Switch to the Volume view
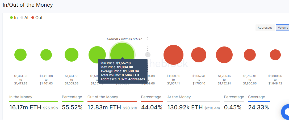This screenshot has height=120, width=289. [283, 28]
